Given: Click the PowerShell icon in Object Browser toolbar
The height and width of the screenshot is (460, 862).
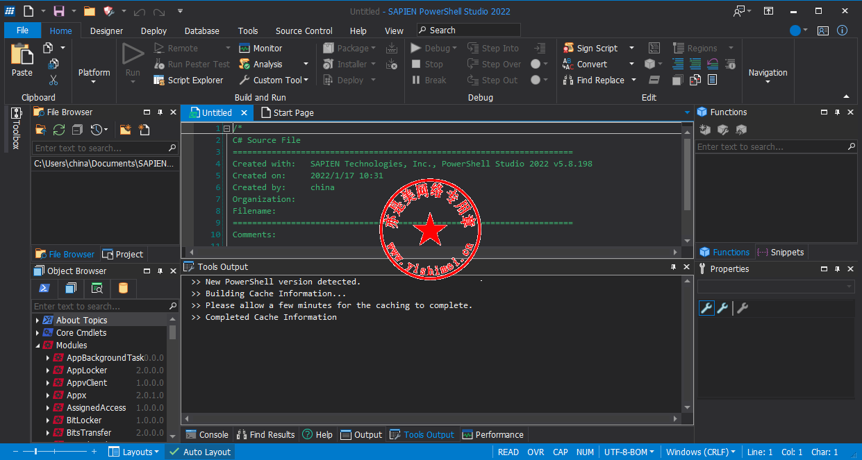Looking at the screenshot, I should click(x=44, y=289).
